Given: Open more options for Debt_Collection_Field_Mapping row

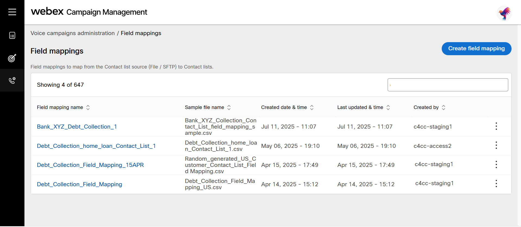Looking at the screenshot, I should click(x=496, y=184).
